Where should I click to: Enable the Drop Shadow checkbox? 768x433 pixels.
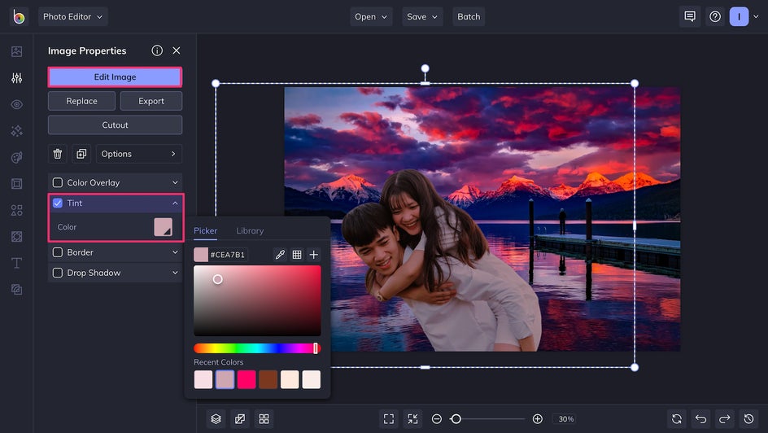point(57,273)
